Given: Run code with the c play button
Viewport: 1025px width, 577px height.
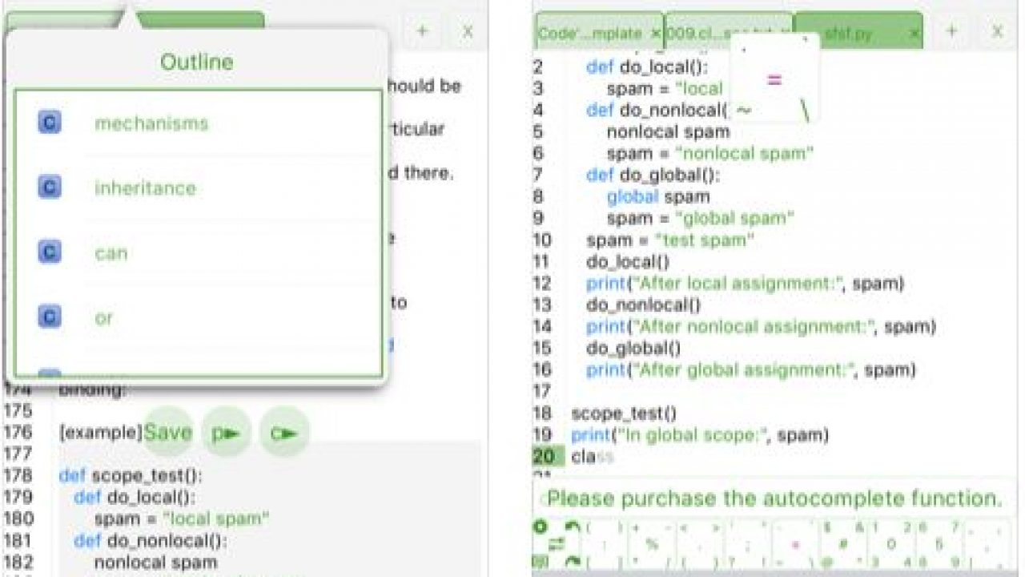Looking at the screenshot, I should 284,433.
